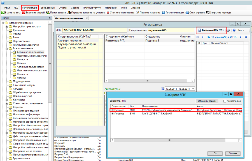Click the Вызов из скорой toolbar icon
252x161 pixels.
[24, 13]
